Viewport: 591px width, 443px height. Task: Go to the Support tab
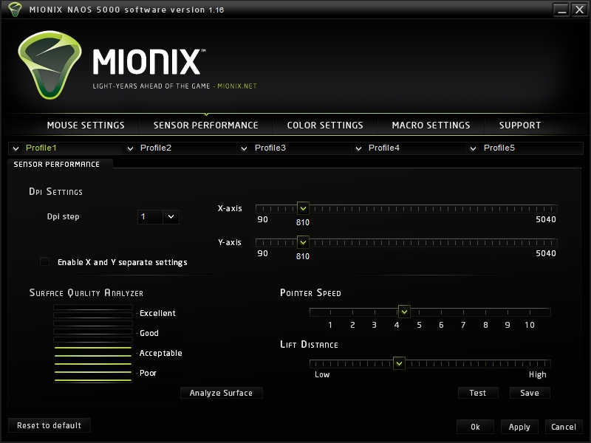(520, 125)
